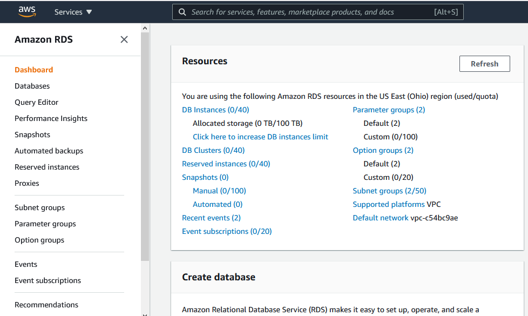Click the Refresh button in Resources

(x=485, y=64)
